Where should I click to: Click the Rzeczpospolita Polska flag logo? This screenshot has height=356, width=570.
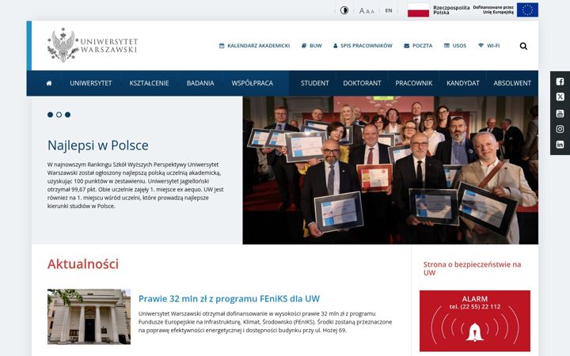coord(439,10)
